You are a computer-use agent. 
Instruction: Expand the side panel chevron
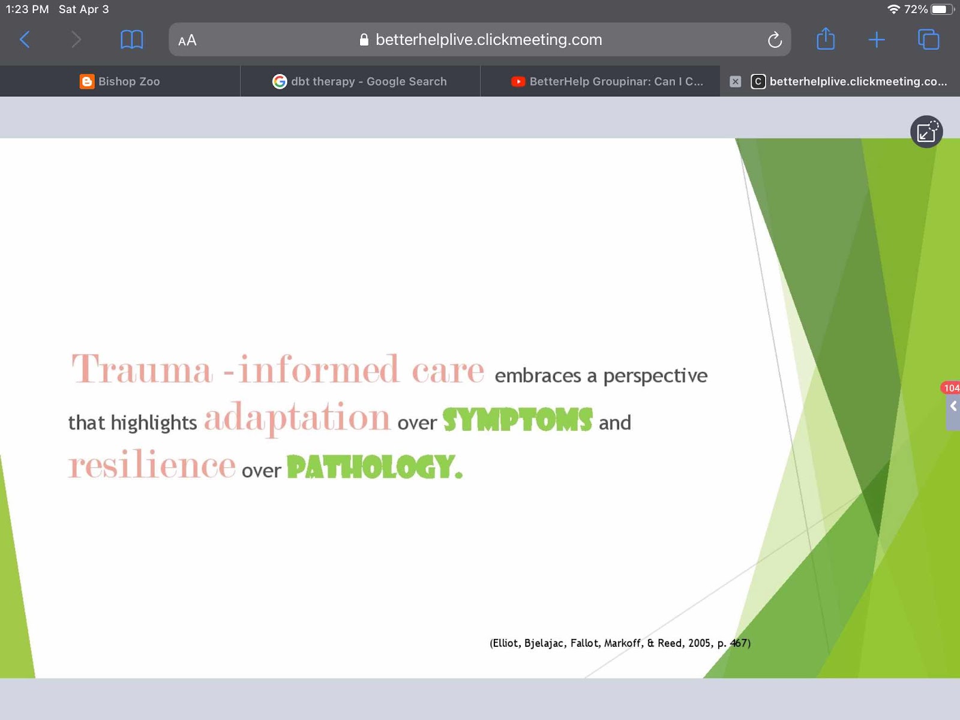tap(953, 407)
